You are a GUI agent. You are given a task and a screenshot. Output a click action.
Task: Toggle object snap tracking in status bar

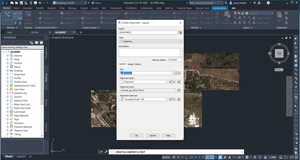pyautogui.click(x=207, y=157)
